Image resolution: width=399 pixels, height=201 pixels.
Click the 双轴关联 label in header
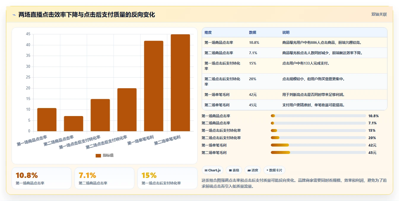[379, 15]
